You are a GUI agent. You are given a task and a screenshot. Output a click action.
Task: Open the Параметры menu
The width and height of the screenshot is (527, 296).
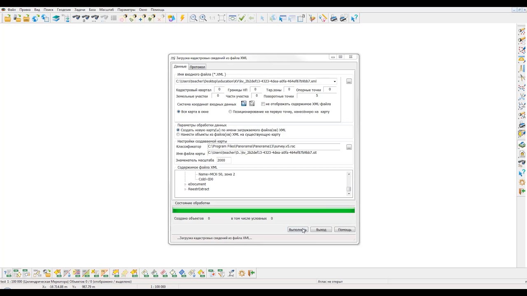click(x=126, y=9)
